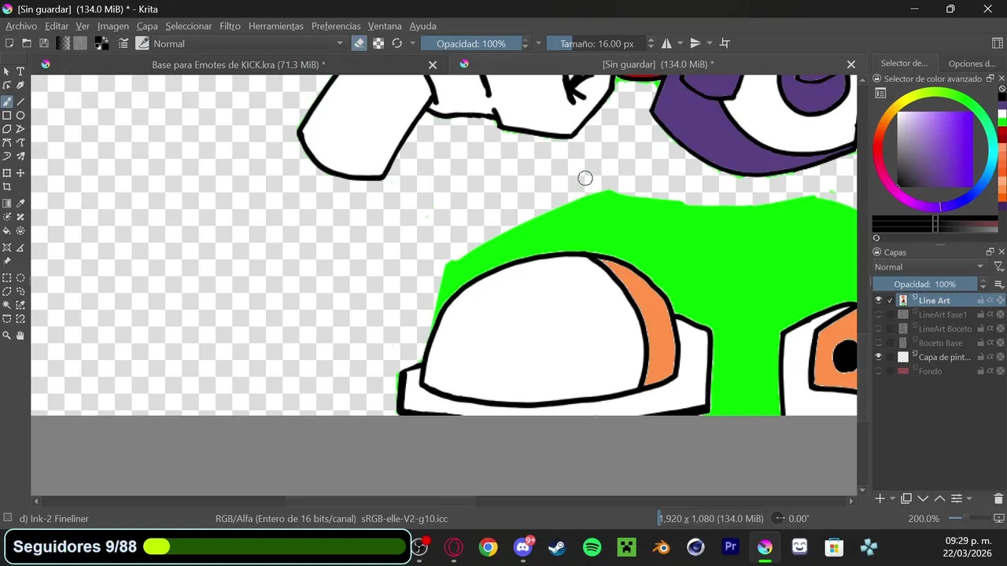1007x566 pixels.
Task: Select the Gradient tool
Action: 7,204
